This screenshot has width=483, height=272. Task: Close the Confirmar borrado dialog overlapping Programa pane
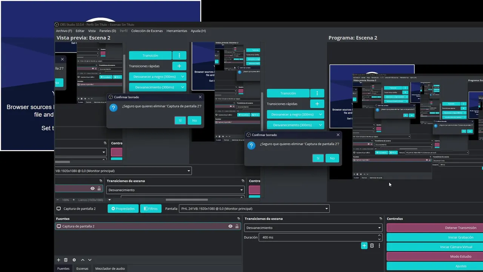(x=338, y=135)
